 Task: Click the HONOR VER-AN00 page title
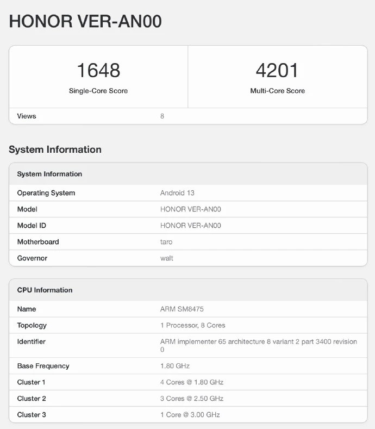(85, 21)
